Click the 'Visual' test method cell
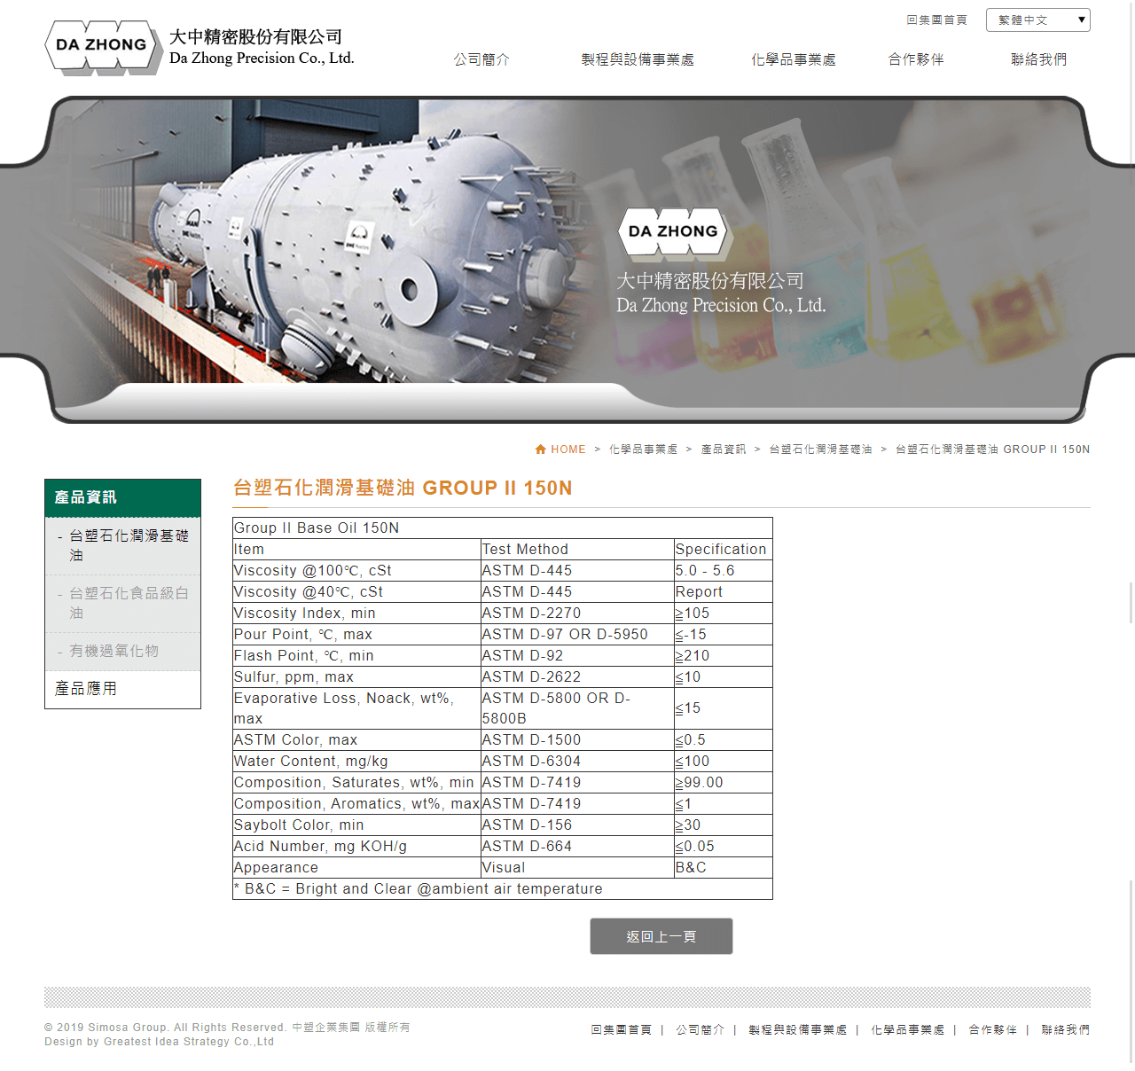This screenshot has height=1071, width=1135. click(x=577, y=868)
